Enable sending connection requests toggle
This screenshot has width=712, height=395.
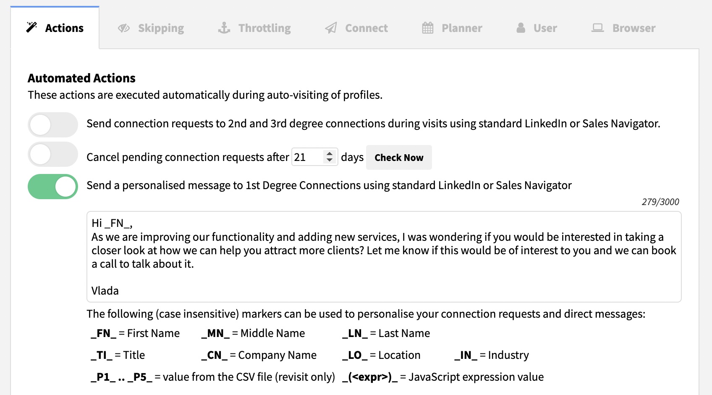(53, 125)
